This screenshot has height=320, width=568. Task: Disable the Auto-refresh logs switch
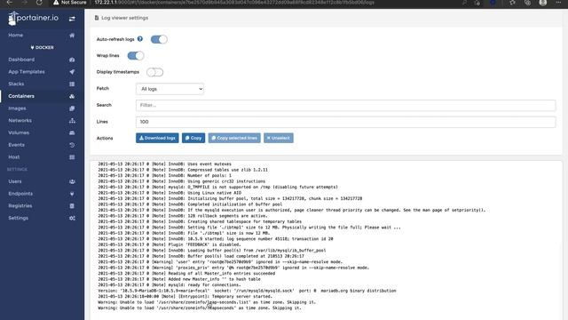click(x=159, y=39)
